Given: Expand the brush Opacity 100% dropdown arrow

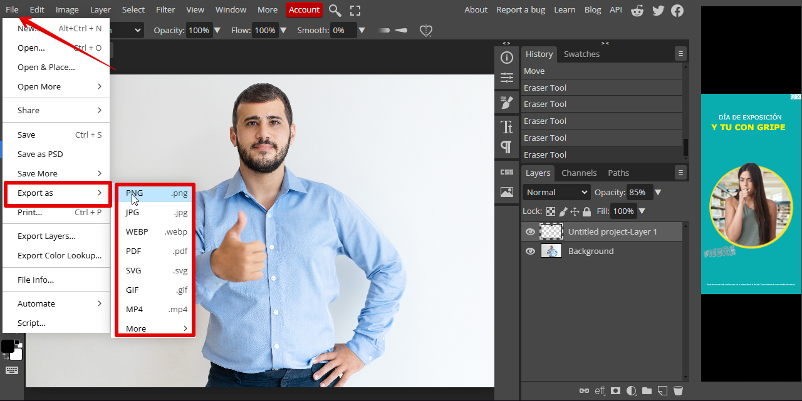Looking at the screenshot, I should pos(217,30).
